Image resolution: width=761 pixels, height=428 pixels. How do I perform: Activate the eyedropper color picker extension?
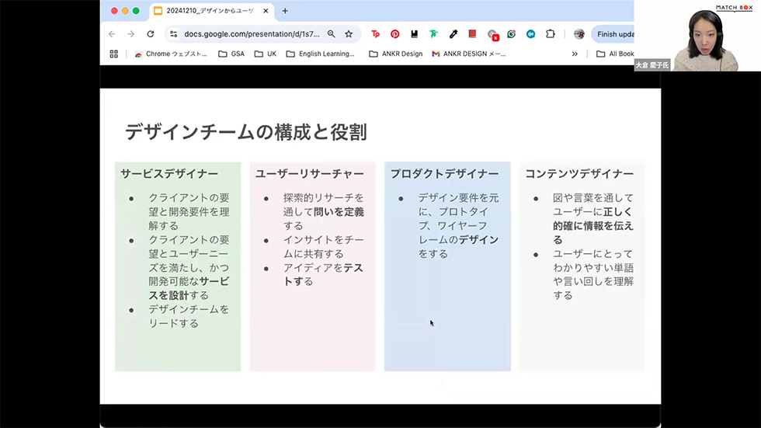tap(453, 34)
